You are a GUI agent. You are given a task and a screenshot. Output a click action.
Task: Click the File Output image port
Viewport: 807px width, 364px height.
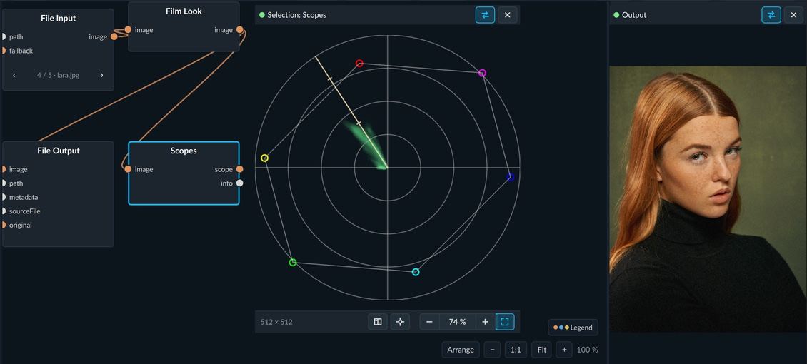coord(3,169)
